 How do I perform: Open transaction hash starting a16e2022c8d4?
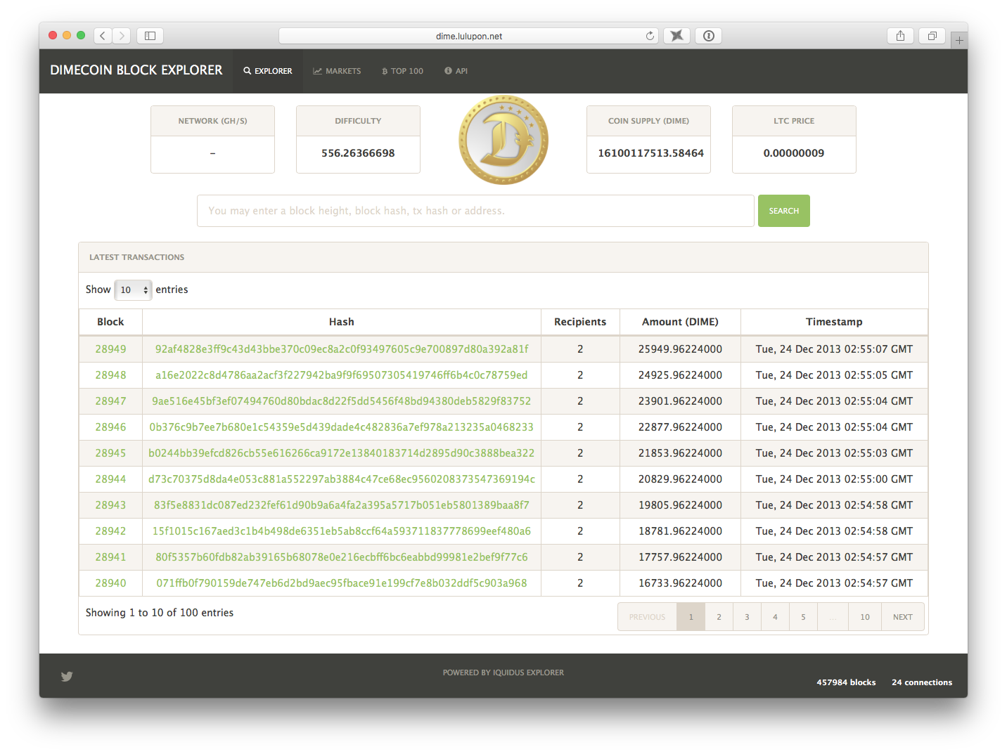[x=342, y=375]
